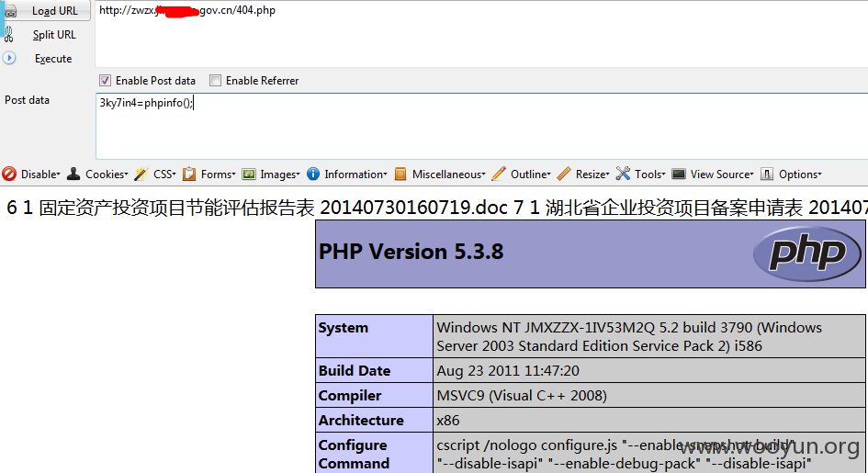Click the CSS pencil icon
868x473 pixels.
coord(141,174)
